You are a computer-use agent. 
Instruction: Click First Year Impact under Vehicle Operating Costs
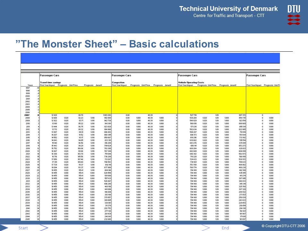(185, 85)
